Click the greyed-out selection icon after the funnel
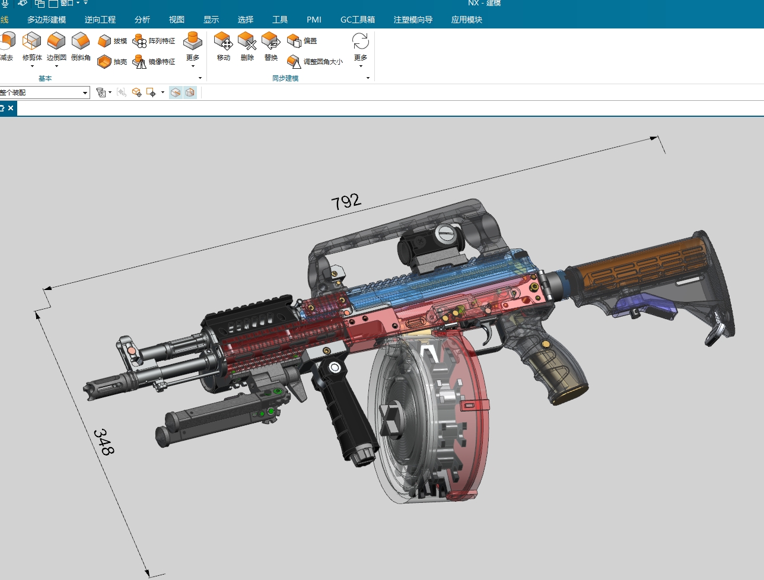Screen dimensions: 764x580 (x=122, y=93)
